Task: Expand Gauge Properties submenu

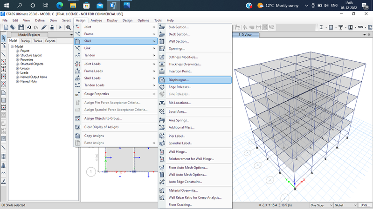Action: (116, 94)
